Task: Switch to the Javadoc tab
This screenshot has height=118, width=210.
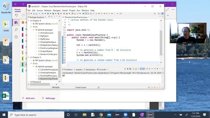Action: [x=78, y=69]
